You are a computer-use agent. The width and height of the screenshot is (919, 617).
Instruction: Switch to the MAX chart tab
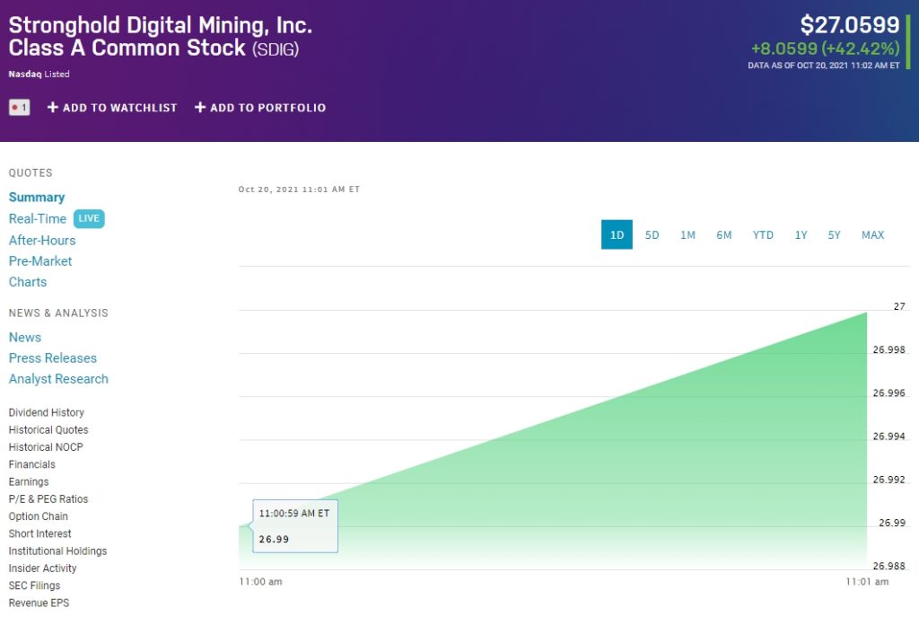871,234
